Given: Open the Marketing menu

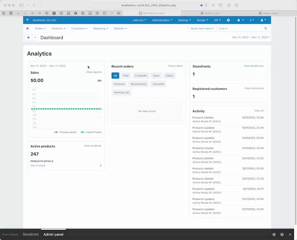Looking at the screenshot, I should click(100, 28).
